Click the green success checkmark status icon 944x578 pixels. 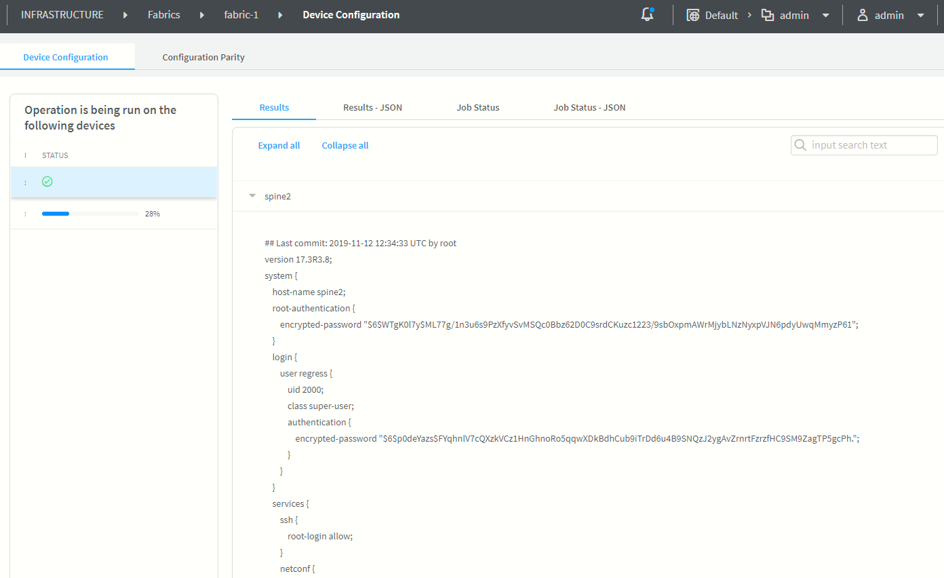click(47, 182)
